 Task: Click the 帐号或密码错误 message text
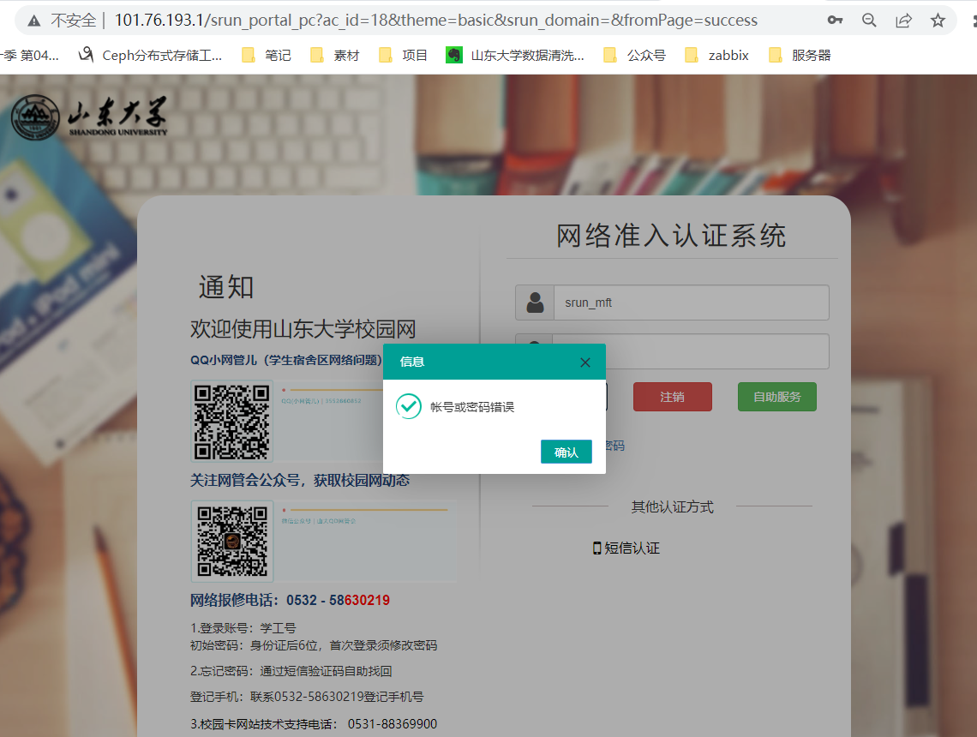pos(472,407)
